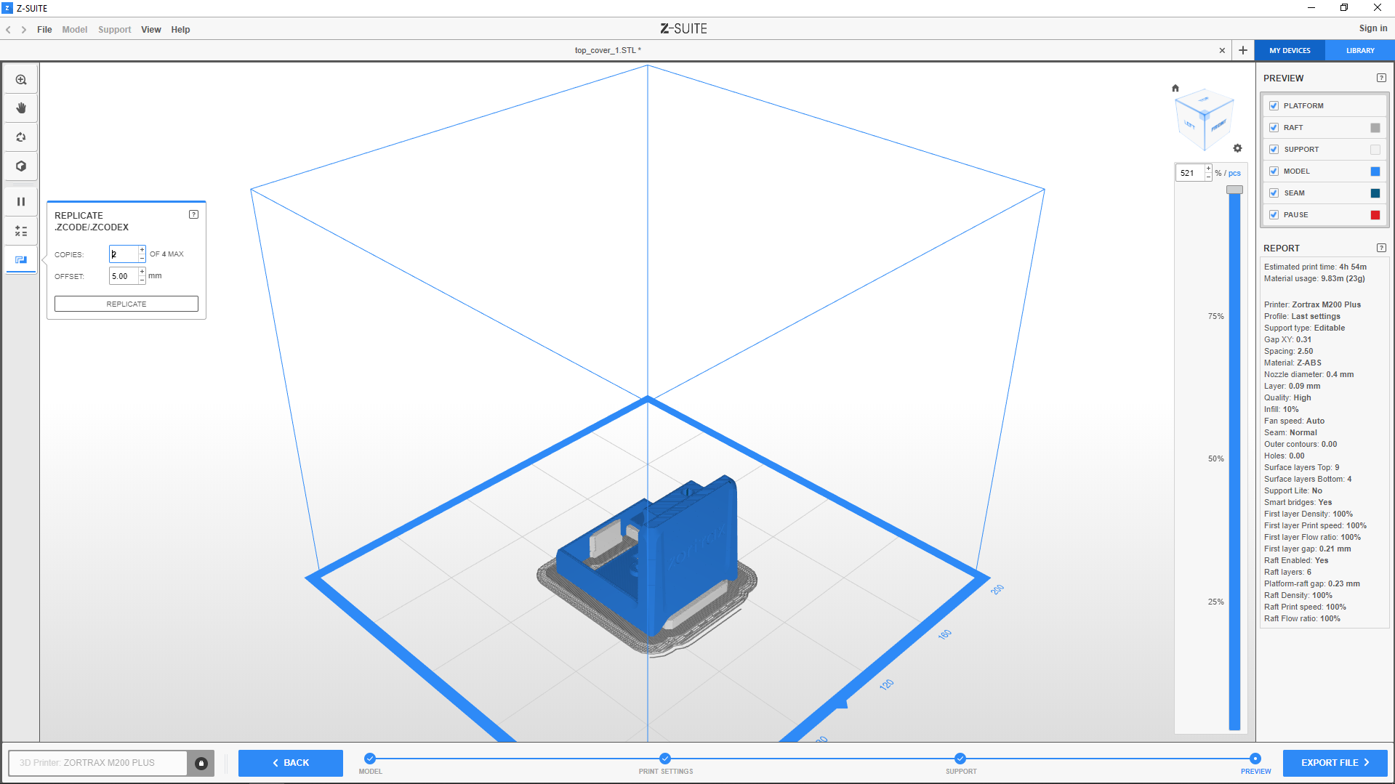Open the View menu
The width and height of the screenshot is (1395, 784).
coord(150,30)
